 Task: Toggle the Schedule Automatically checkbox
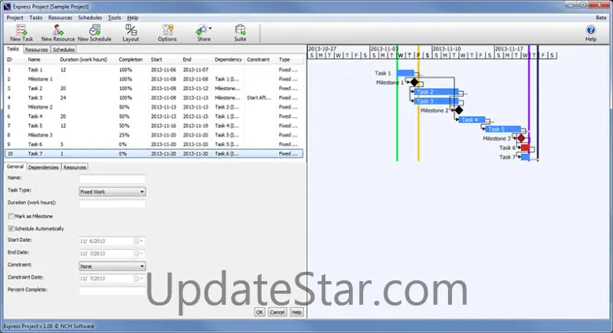click(x=11, y=229)
